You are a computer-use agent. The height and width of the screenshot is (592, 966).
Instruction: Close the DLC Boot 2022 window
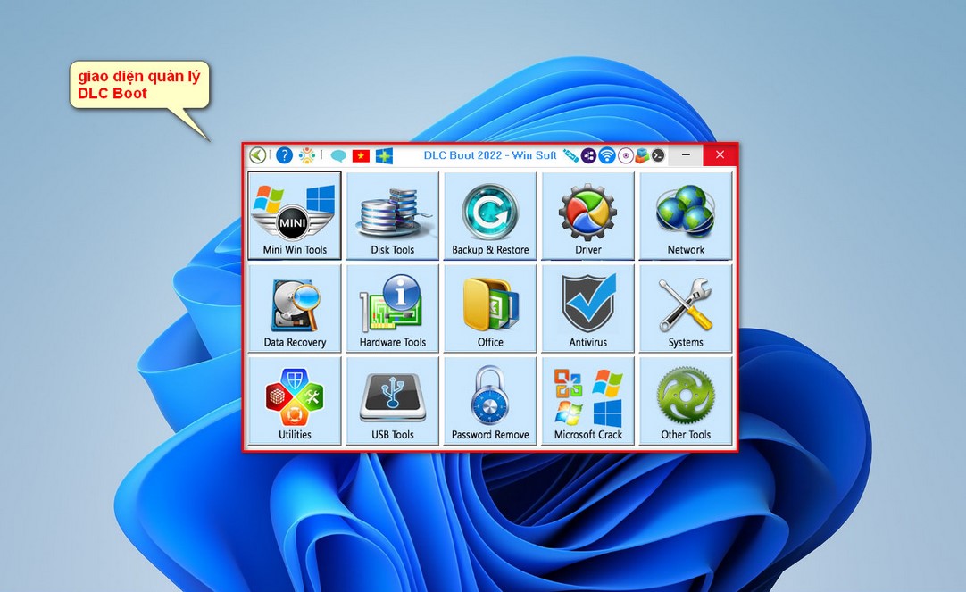pos(720,154)
